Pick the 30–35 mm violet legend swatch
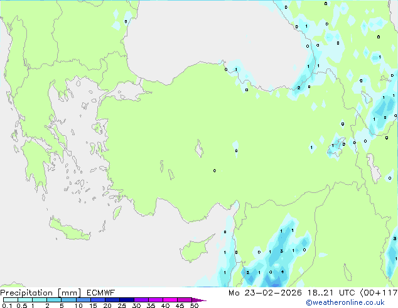 pyautogui.click(x=141, y=300)
